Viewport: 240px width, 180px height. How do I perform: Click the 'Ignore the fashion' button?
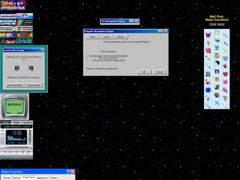click(x=15, y=85)
